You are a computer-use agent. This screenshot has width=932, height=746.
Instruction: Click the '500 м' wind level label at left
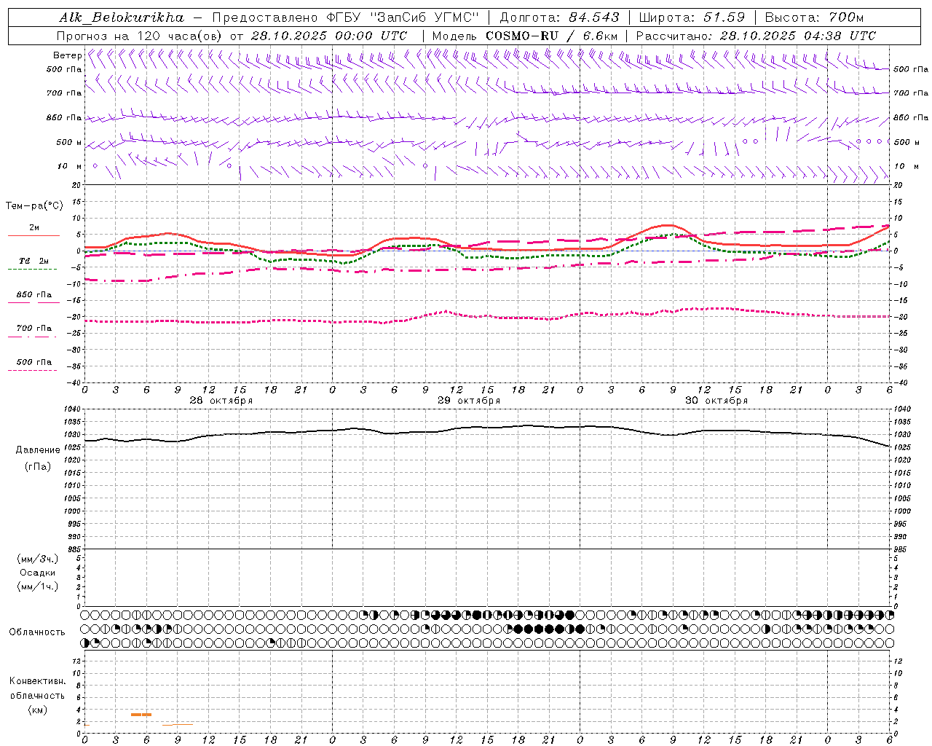[x=69, y=142]
